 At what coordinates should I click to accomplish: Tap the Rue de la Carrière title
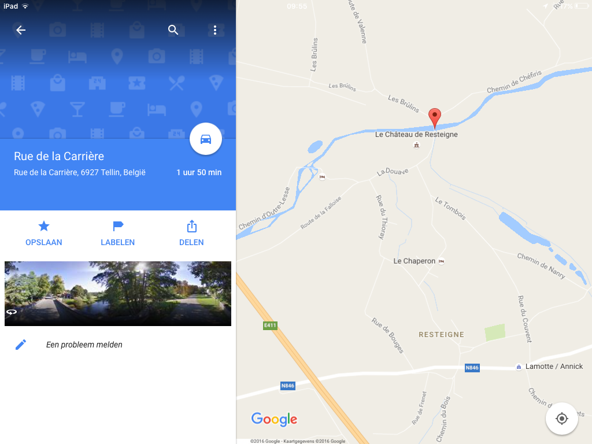[59, 156]
